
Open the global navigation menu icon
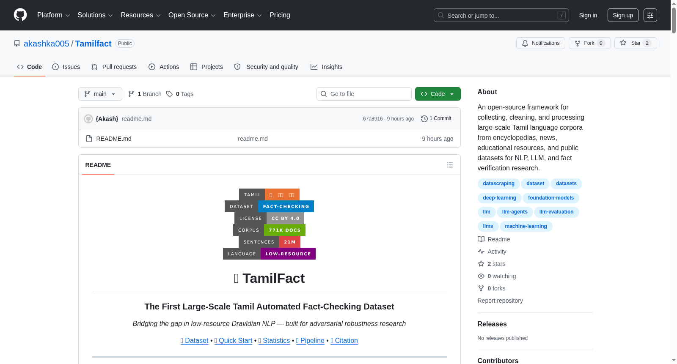coord(650,15)
